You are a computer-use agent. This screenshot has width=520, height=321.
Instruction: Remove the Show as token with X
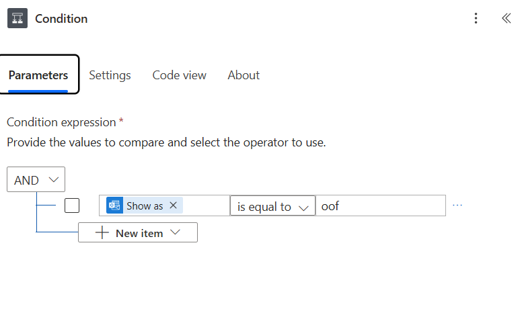(x=173, y=205)
